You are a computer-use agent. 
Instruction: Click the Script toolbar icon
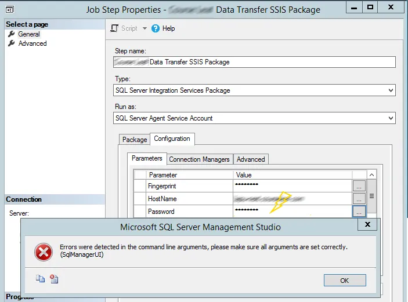point(114,28)
